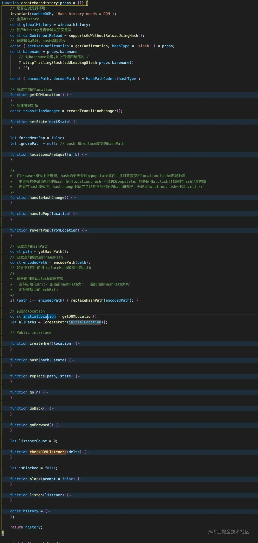Unfold the createHref function ellipsis
Viewport: 258px width, 543px height.
pyautogui.click(x=79, y=343)
